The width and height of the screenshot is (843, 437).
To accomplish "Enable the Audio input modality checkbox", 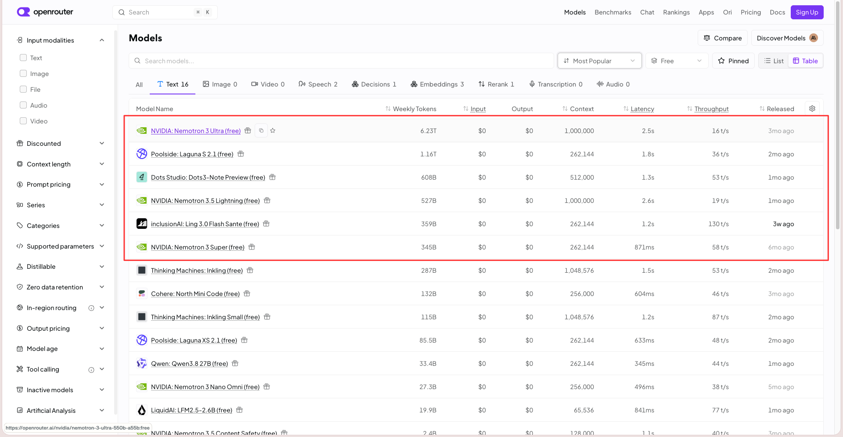I will coord(23,105).
